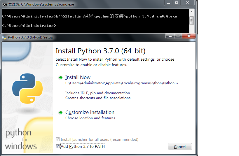Screen dimensions: 239x156
Task: Click the Install Now option
Action: (x=78, y=77)
